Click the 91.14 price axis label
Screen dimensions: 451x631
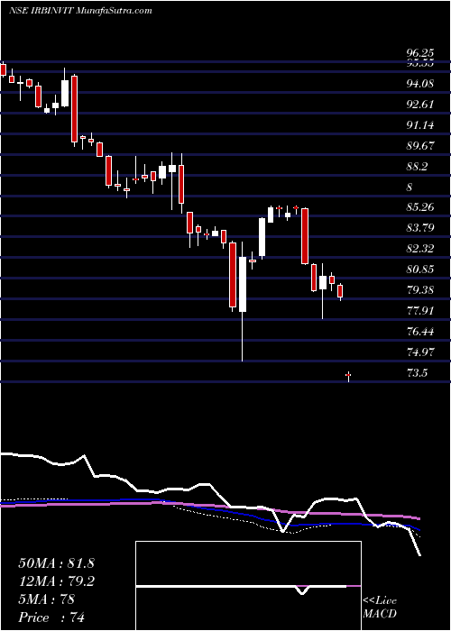pos(419,124)
